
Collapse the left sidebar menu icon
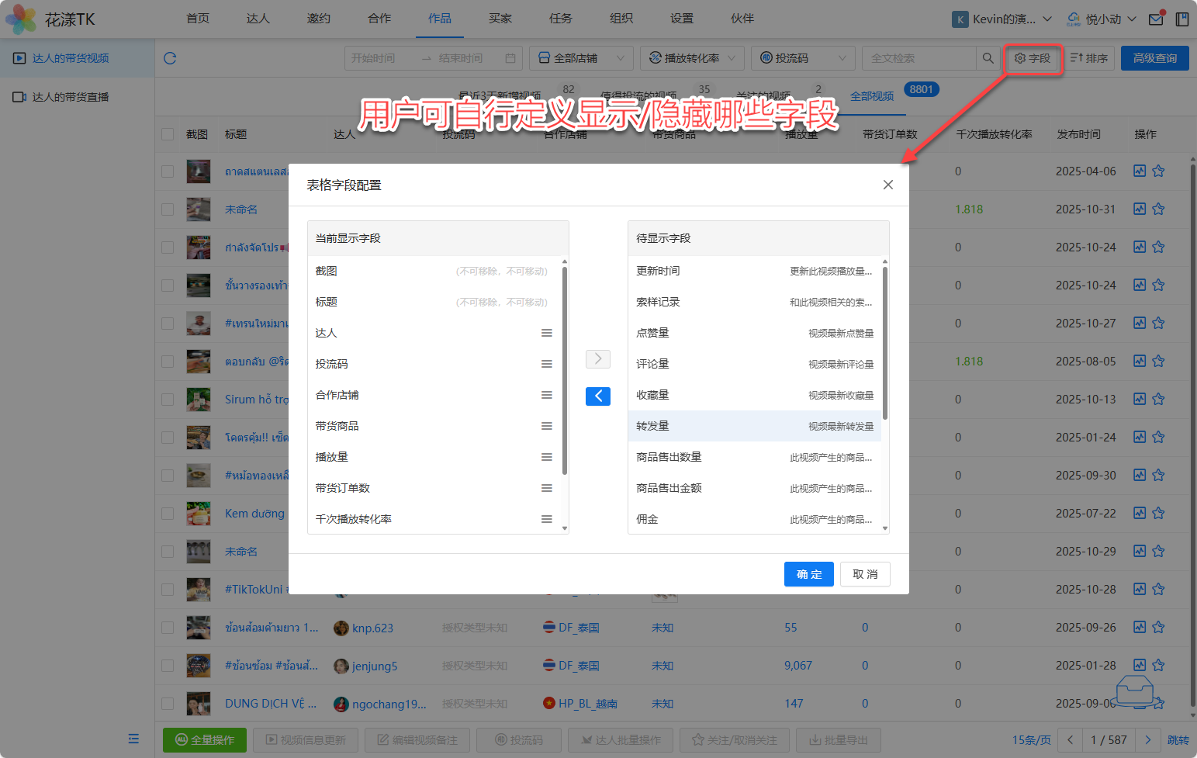[x=133, y=739]
